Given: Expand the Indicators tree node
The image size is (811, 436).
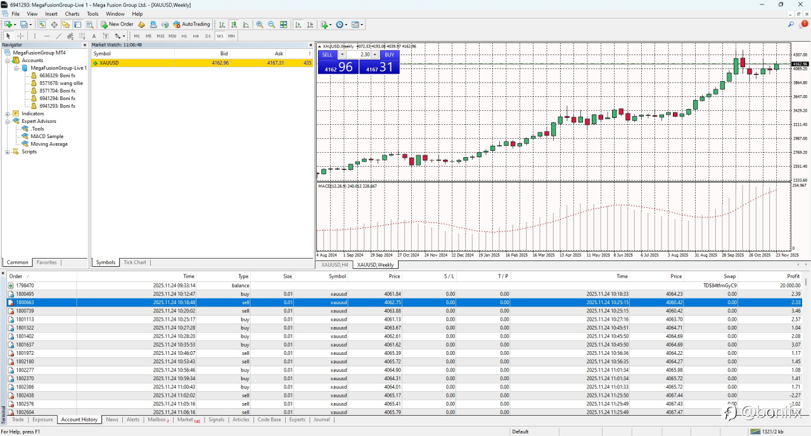Looking at the screenshot, I should 8,113.
